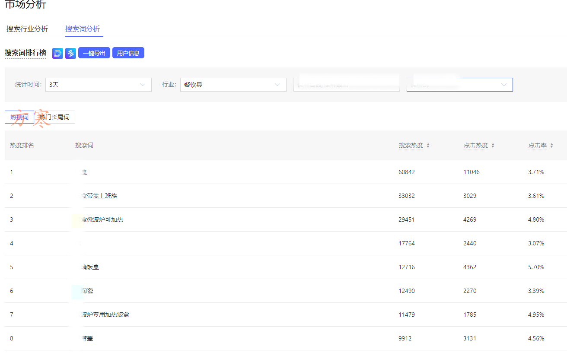This screenshot has width=567, height=356.
Task: Select click heat value 11046
Action: (471, 172)
